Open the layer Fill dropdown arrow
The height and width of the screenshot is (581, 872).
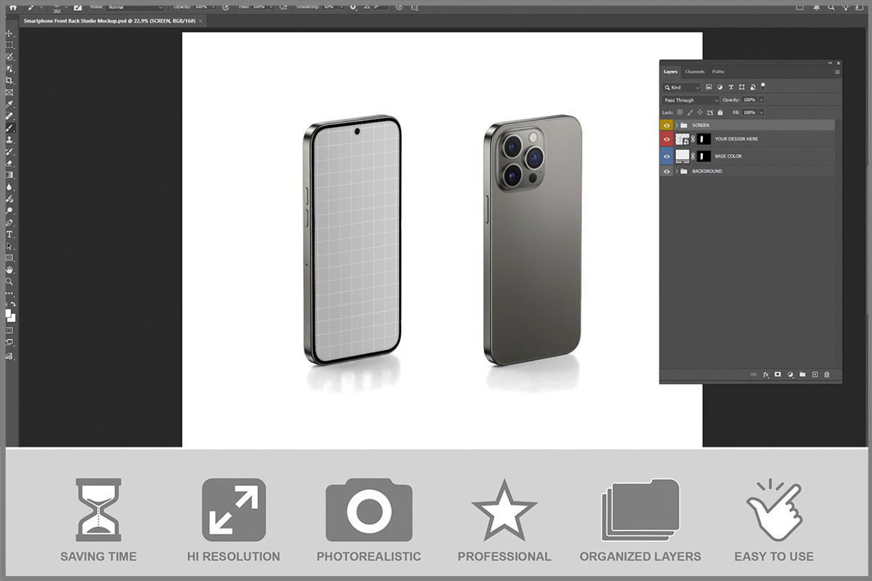coord(762,113)
